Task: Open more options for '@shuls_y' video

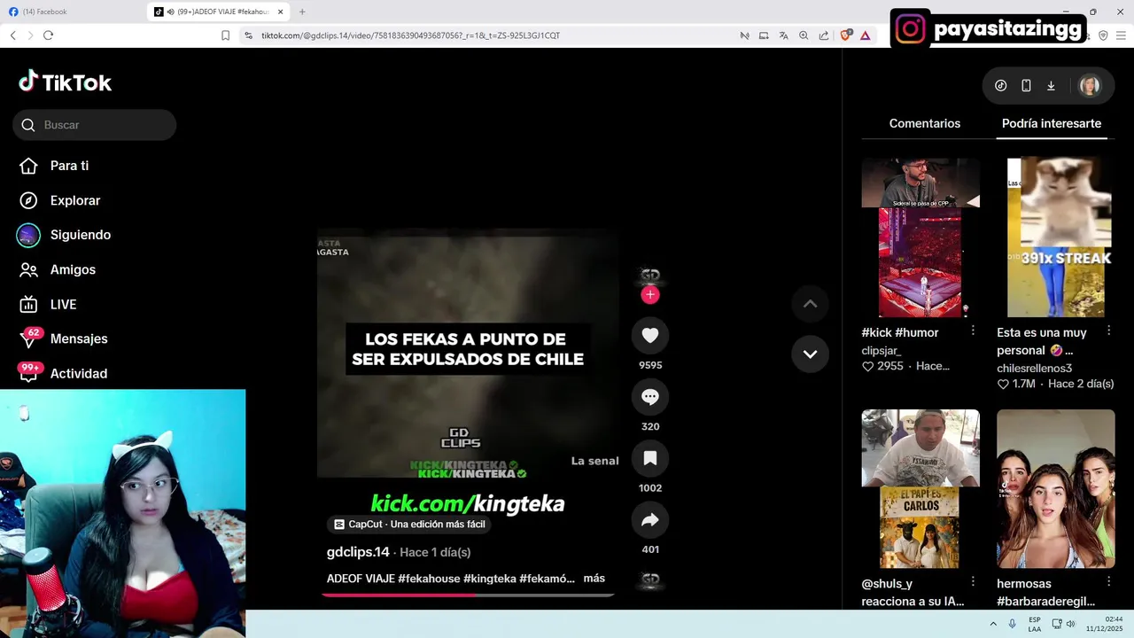Action: [973, 582]
